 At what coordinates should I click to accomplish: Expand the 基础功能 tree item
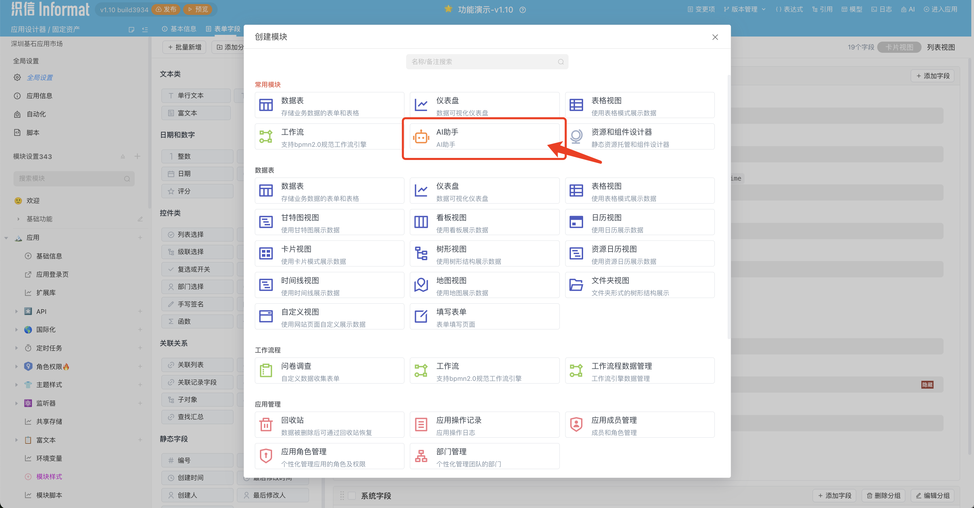click(x=19, y=219)
